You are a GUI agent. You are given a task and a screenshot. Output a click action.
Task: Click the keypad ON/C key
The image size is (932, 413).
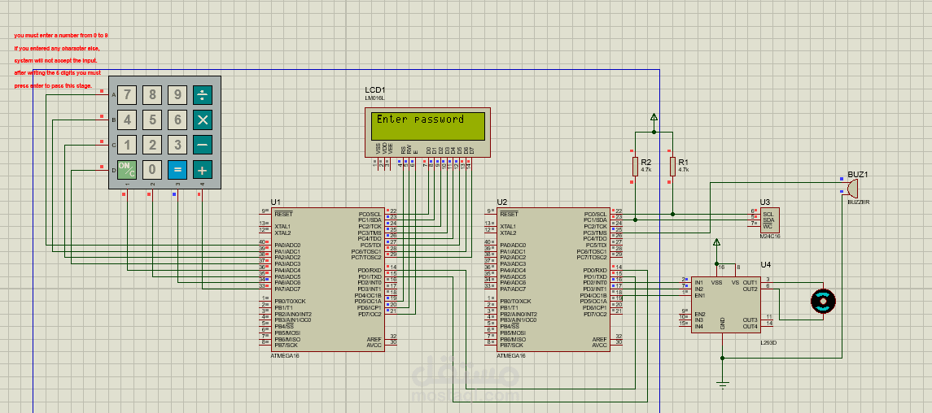click(x=127, y=170)
